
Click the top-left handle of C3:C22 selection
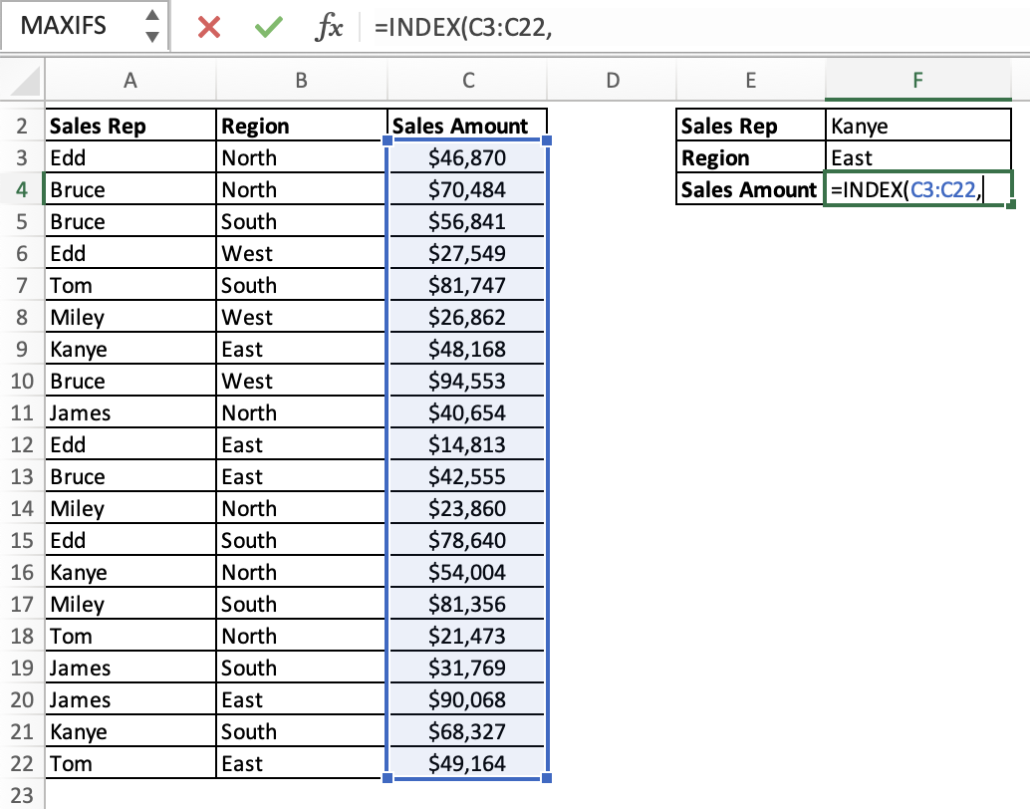coord(386,140)
